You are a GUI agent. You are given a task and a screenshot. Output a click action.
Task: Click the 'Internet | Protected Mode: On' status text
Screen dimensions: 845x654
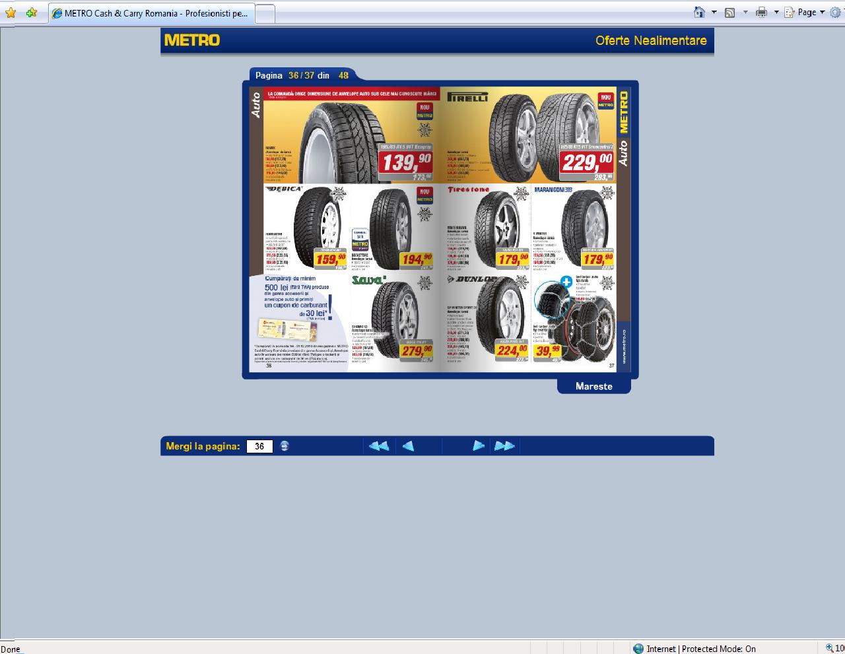click(x=701, y=649)
